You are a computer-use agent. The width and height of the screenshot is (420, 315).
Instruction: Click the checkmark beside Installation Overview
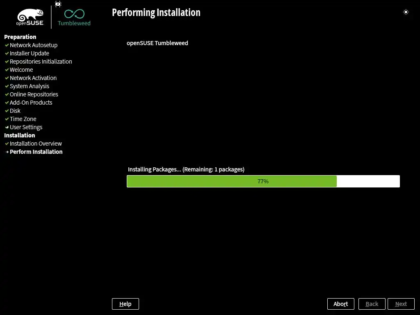point(7,144)
